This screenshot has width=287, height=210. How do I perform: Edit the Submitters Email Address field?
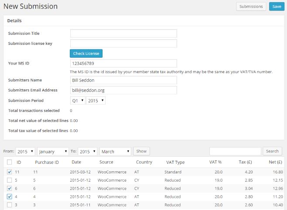(123, 90)
